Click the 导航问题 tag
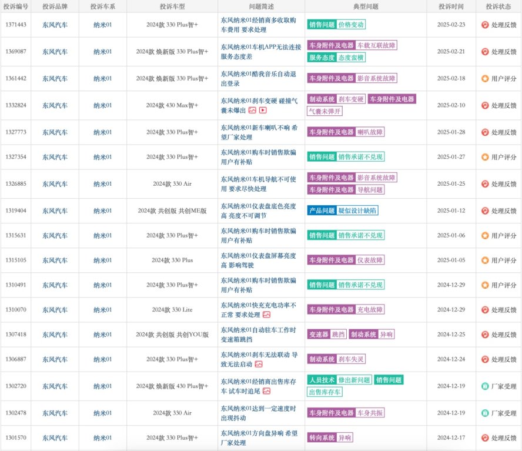This screenshot has height=451, width=522. 370,190
